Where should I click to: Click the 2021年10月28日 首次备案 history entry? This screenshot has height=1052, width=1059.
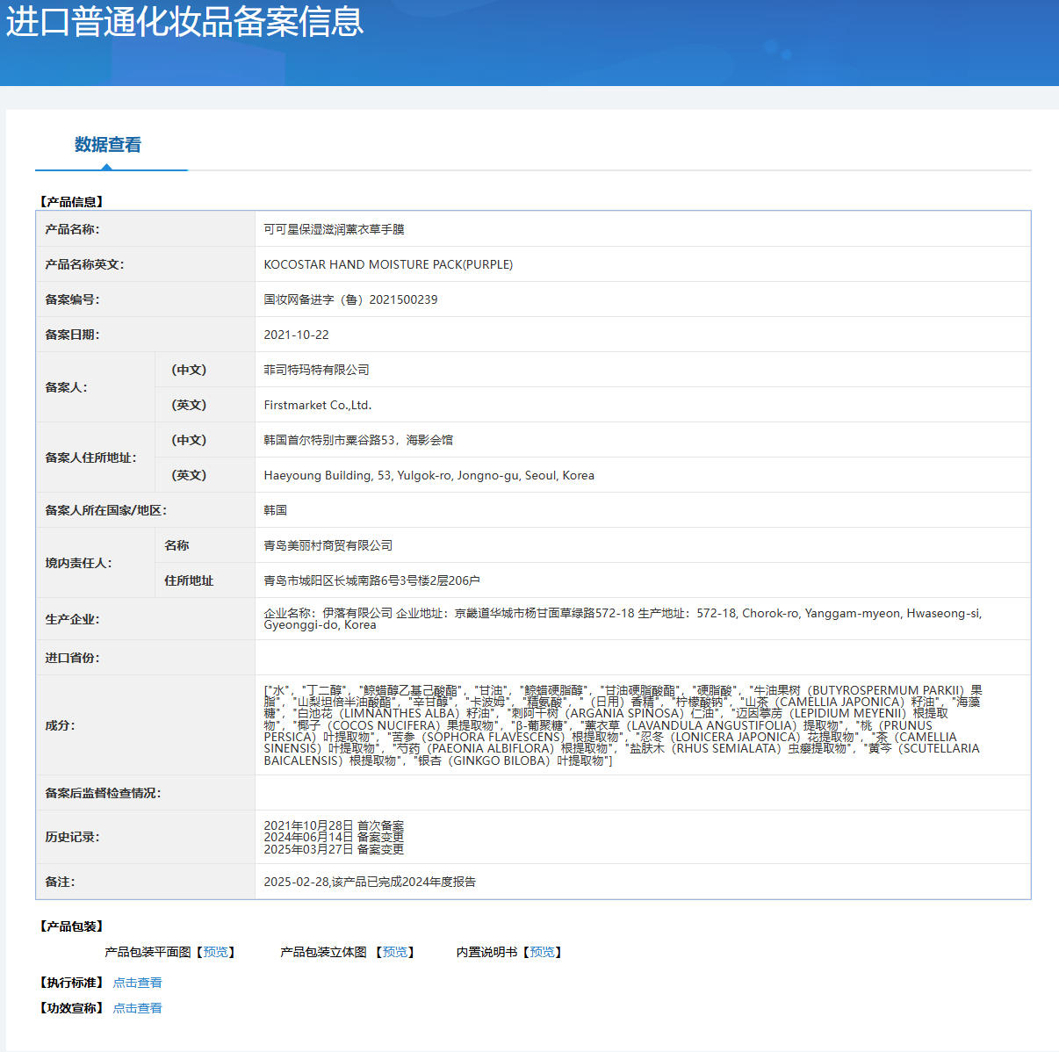click(x=334, y=825)
